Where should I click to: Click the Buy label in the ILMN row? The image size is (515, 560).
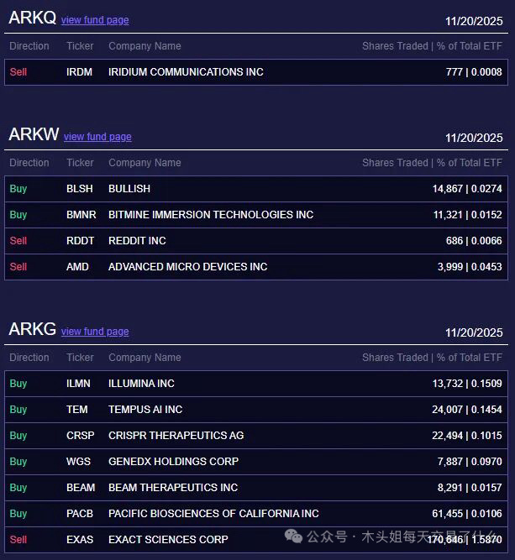point(18,384)
